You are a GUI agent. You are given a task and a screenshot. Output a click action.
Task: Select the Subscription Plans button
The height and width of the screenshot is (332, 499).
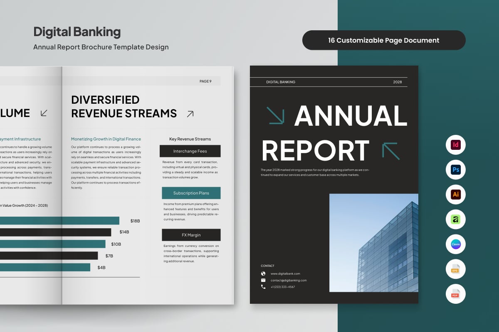pyautogui.click(x=191, y=193)
